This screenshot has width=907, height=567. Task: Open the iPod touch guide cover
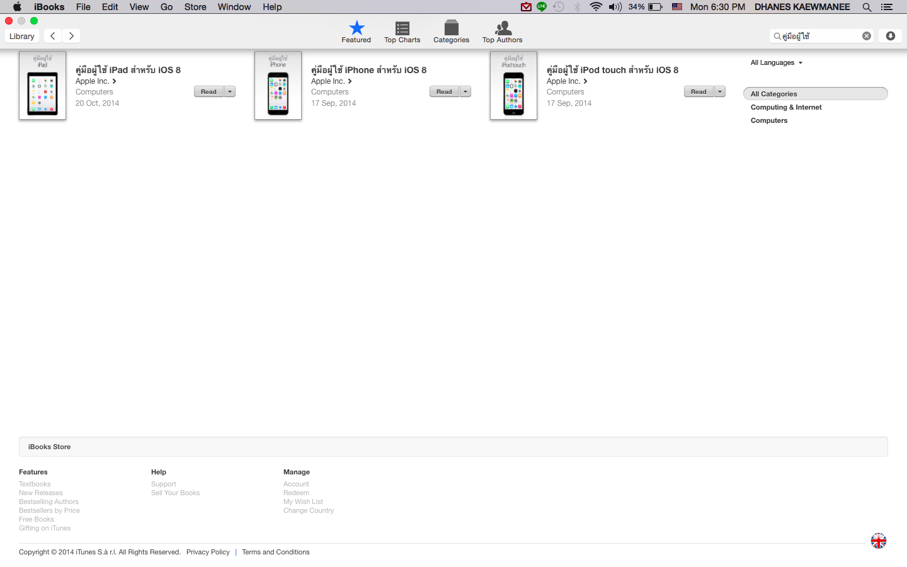point(513,86)
